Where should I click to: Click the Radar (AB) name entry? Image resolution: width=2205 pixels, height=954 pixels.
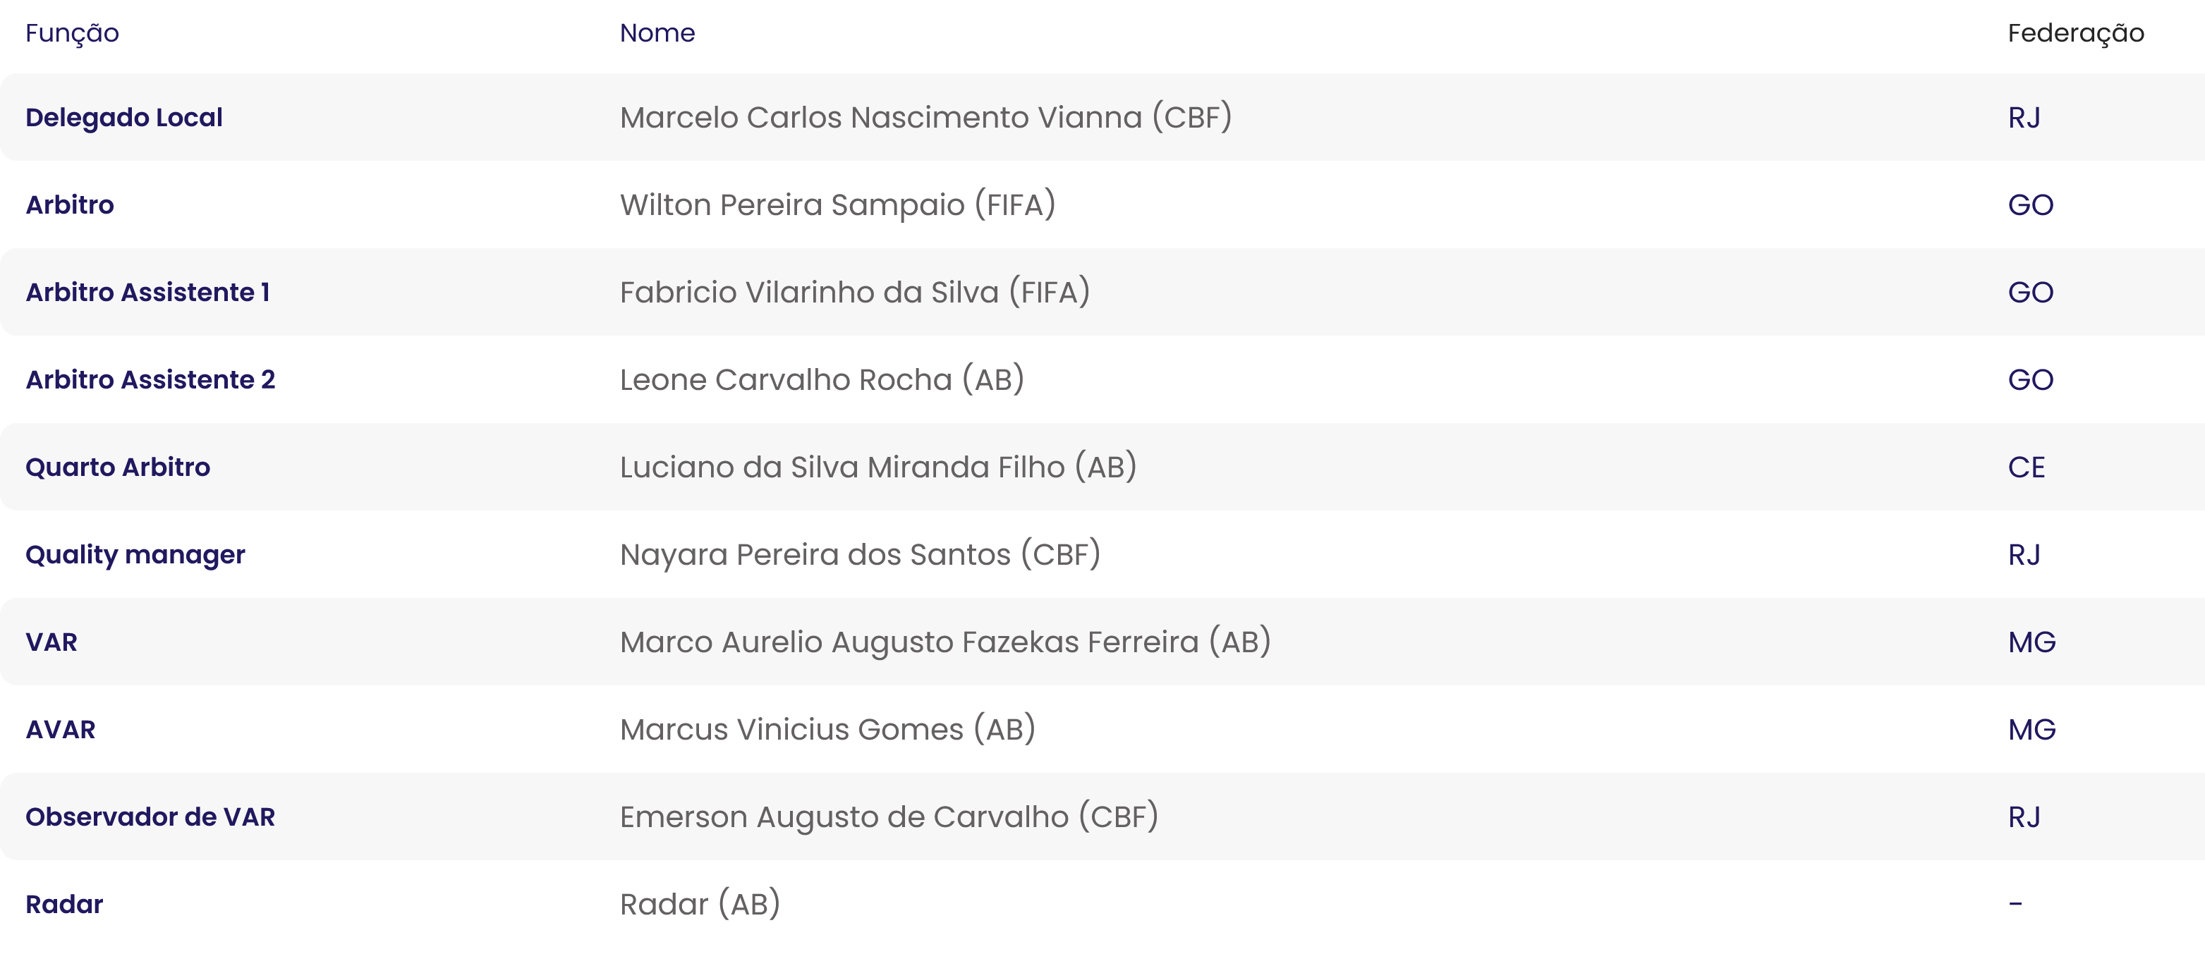pos(699,903)
